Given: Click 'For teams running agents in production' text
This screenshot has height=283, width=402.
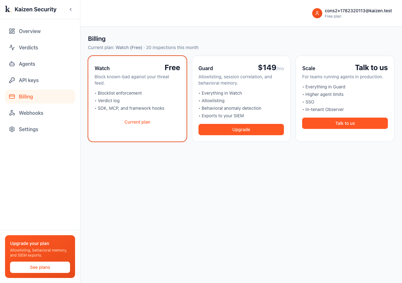Looking at the screenshot, I should click(343, 77).
